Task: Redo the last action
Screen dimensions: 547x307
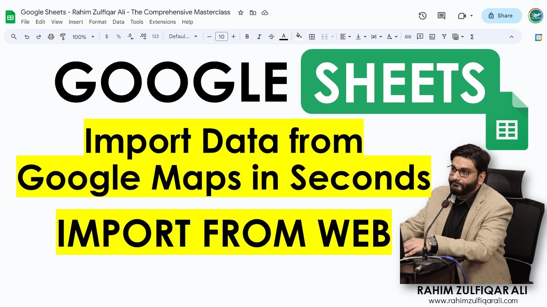Action: point(39,37)
